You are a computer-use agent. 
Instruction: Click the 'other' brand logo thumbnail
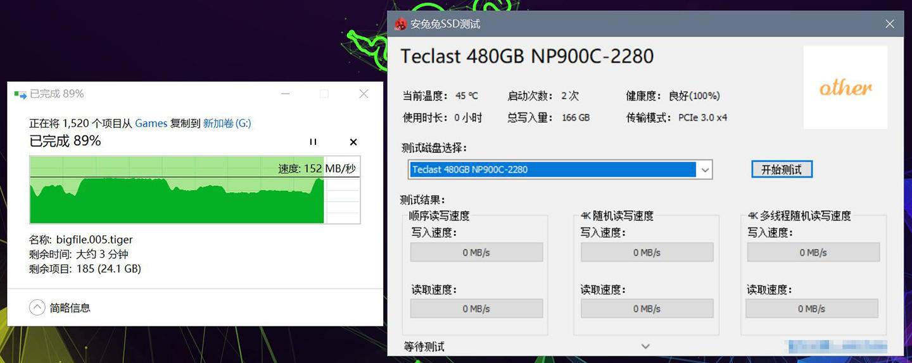[x=845, y=87]
